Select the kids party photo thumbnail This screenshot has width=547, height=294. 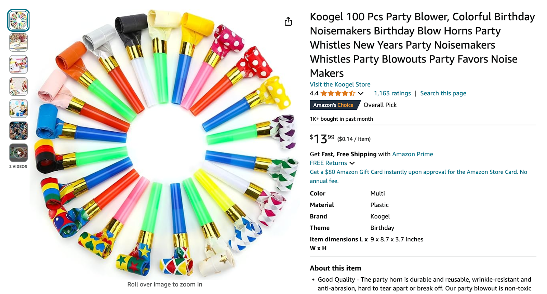coord(18,86)
